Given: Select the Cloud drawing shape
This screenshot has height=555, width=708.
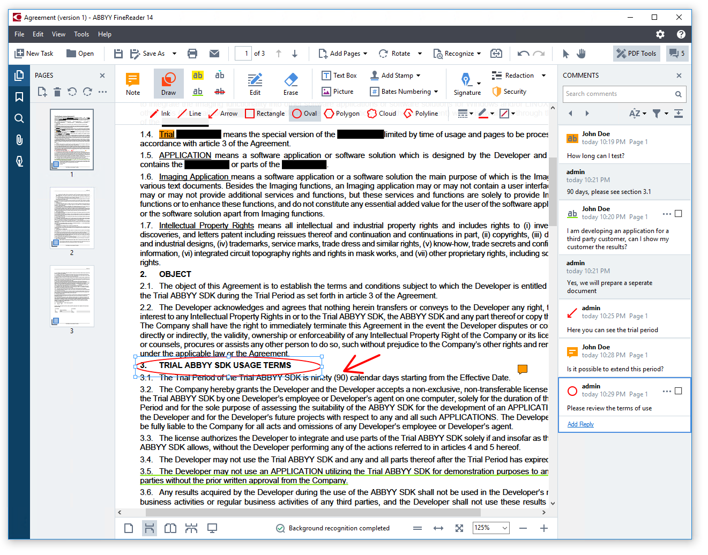Looking at the screenshot, I should click(382, 114).
